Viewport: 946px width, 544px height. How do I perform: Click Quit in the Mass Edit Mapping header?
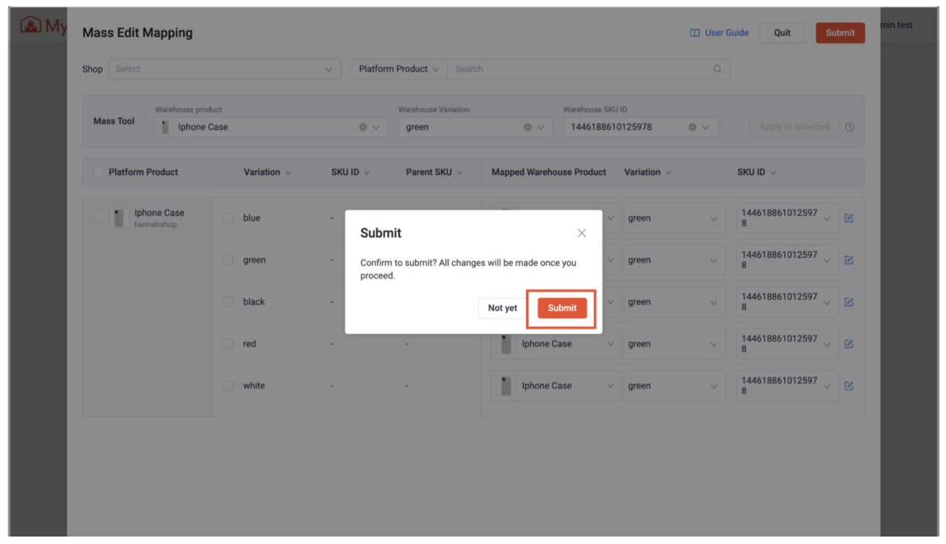782,33
